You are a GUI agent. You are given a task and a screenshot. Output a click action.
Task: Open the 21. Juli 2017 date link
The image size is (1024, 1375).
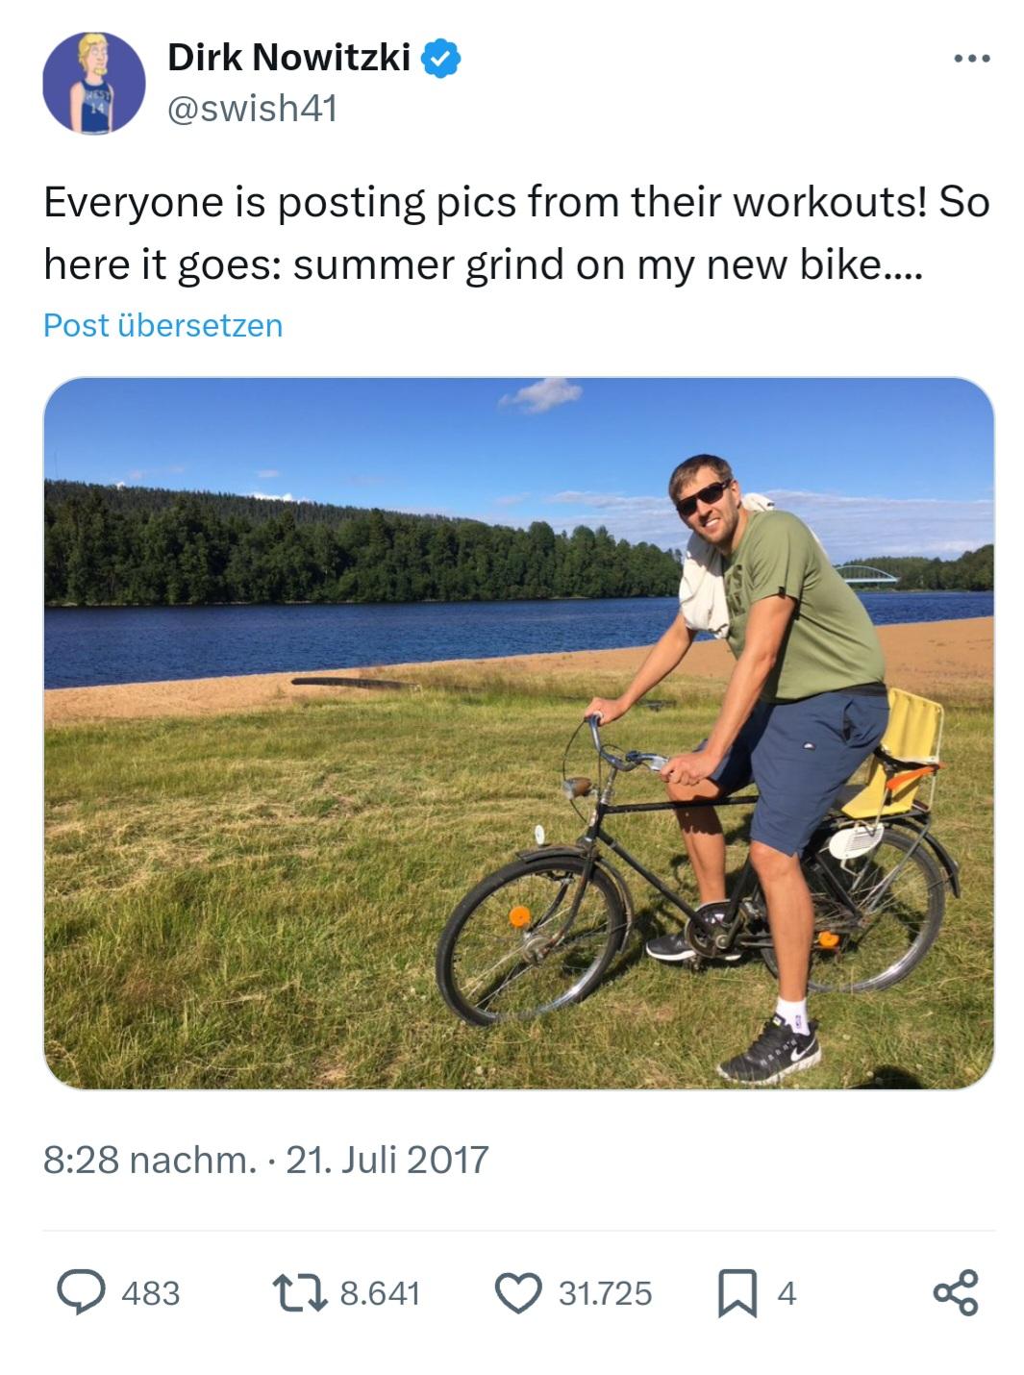click(x=387, y=1160)
